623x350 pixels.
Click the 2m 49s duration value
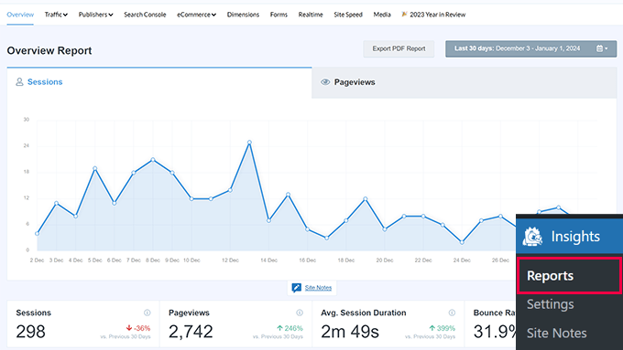[x=350, y=332]
